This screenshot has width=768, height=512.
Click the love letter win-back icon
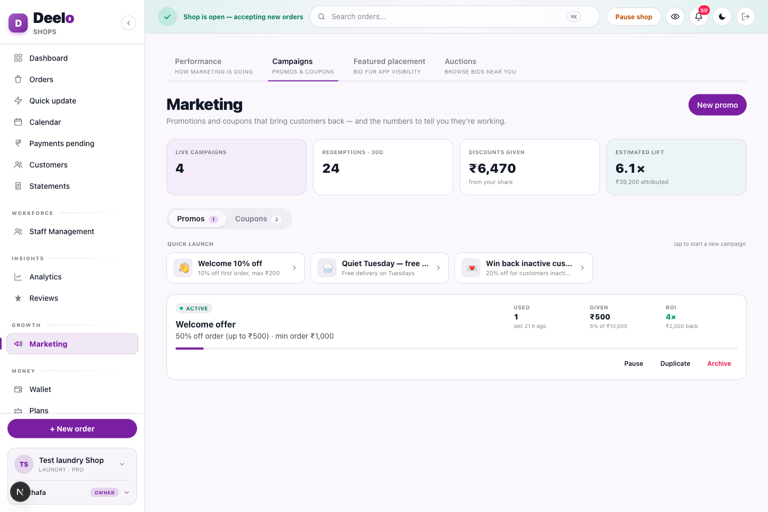coord(471,268)
